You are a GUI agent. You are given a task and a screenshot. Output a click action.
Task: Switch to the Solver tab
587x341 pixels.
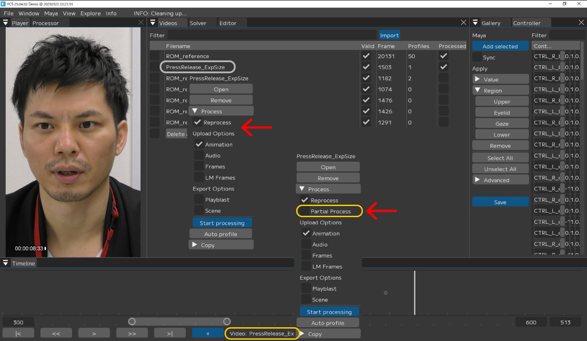[x=198, y=23]
